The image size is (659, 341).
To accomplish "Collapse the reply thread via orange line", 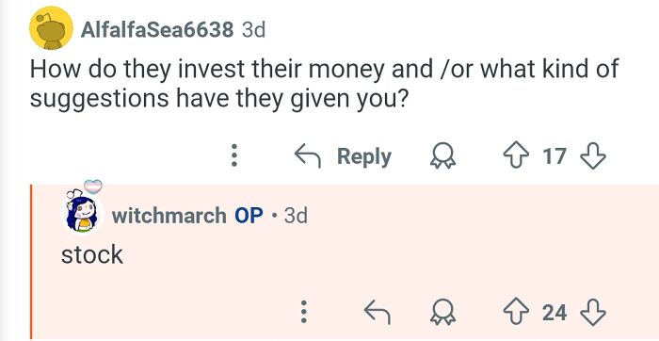I will (31, 263).
